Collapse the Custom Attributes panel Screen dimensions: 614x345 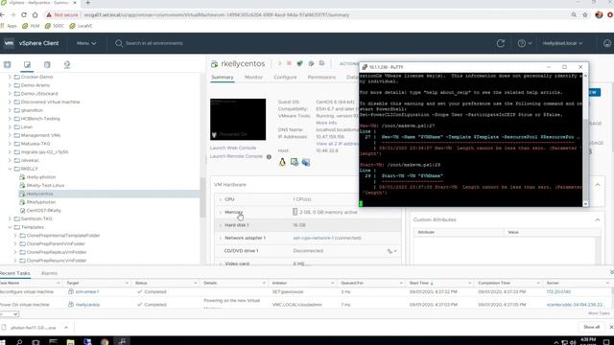[x=598, y=219]
